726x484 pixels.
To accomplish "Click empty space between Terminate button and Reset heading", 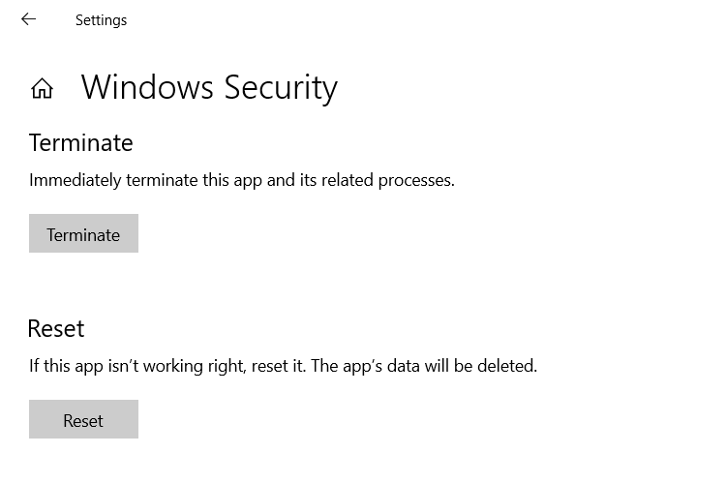I will (290, 286).
